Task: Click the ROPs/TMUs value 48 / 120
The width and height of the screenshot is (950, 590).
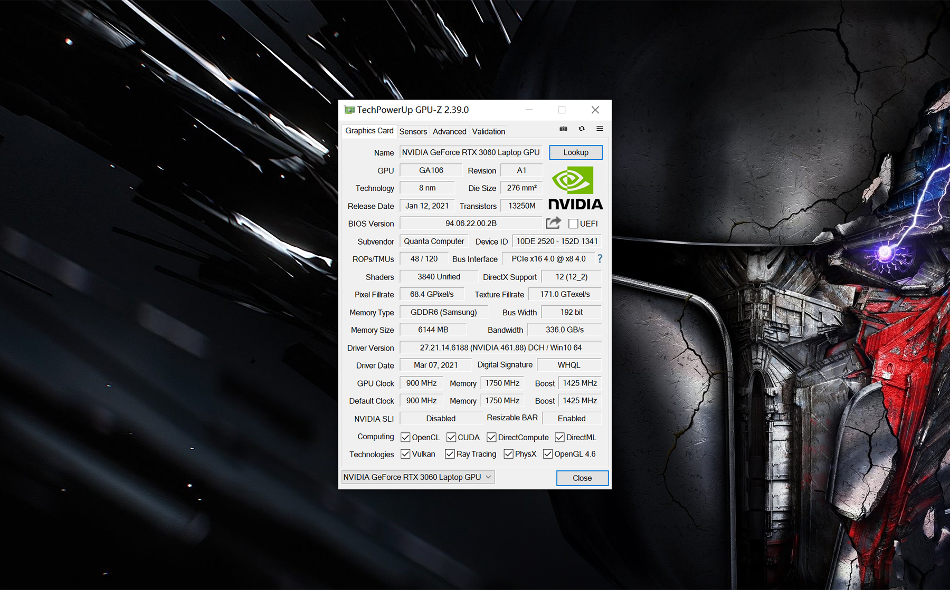Action: coord(424,259)
